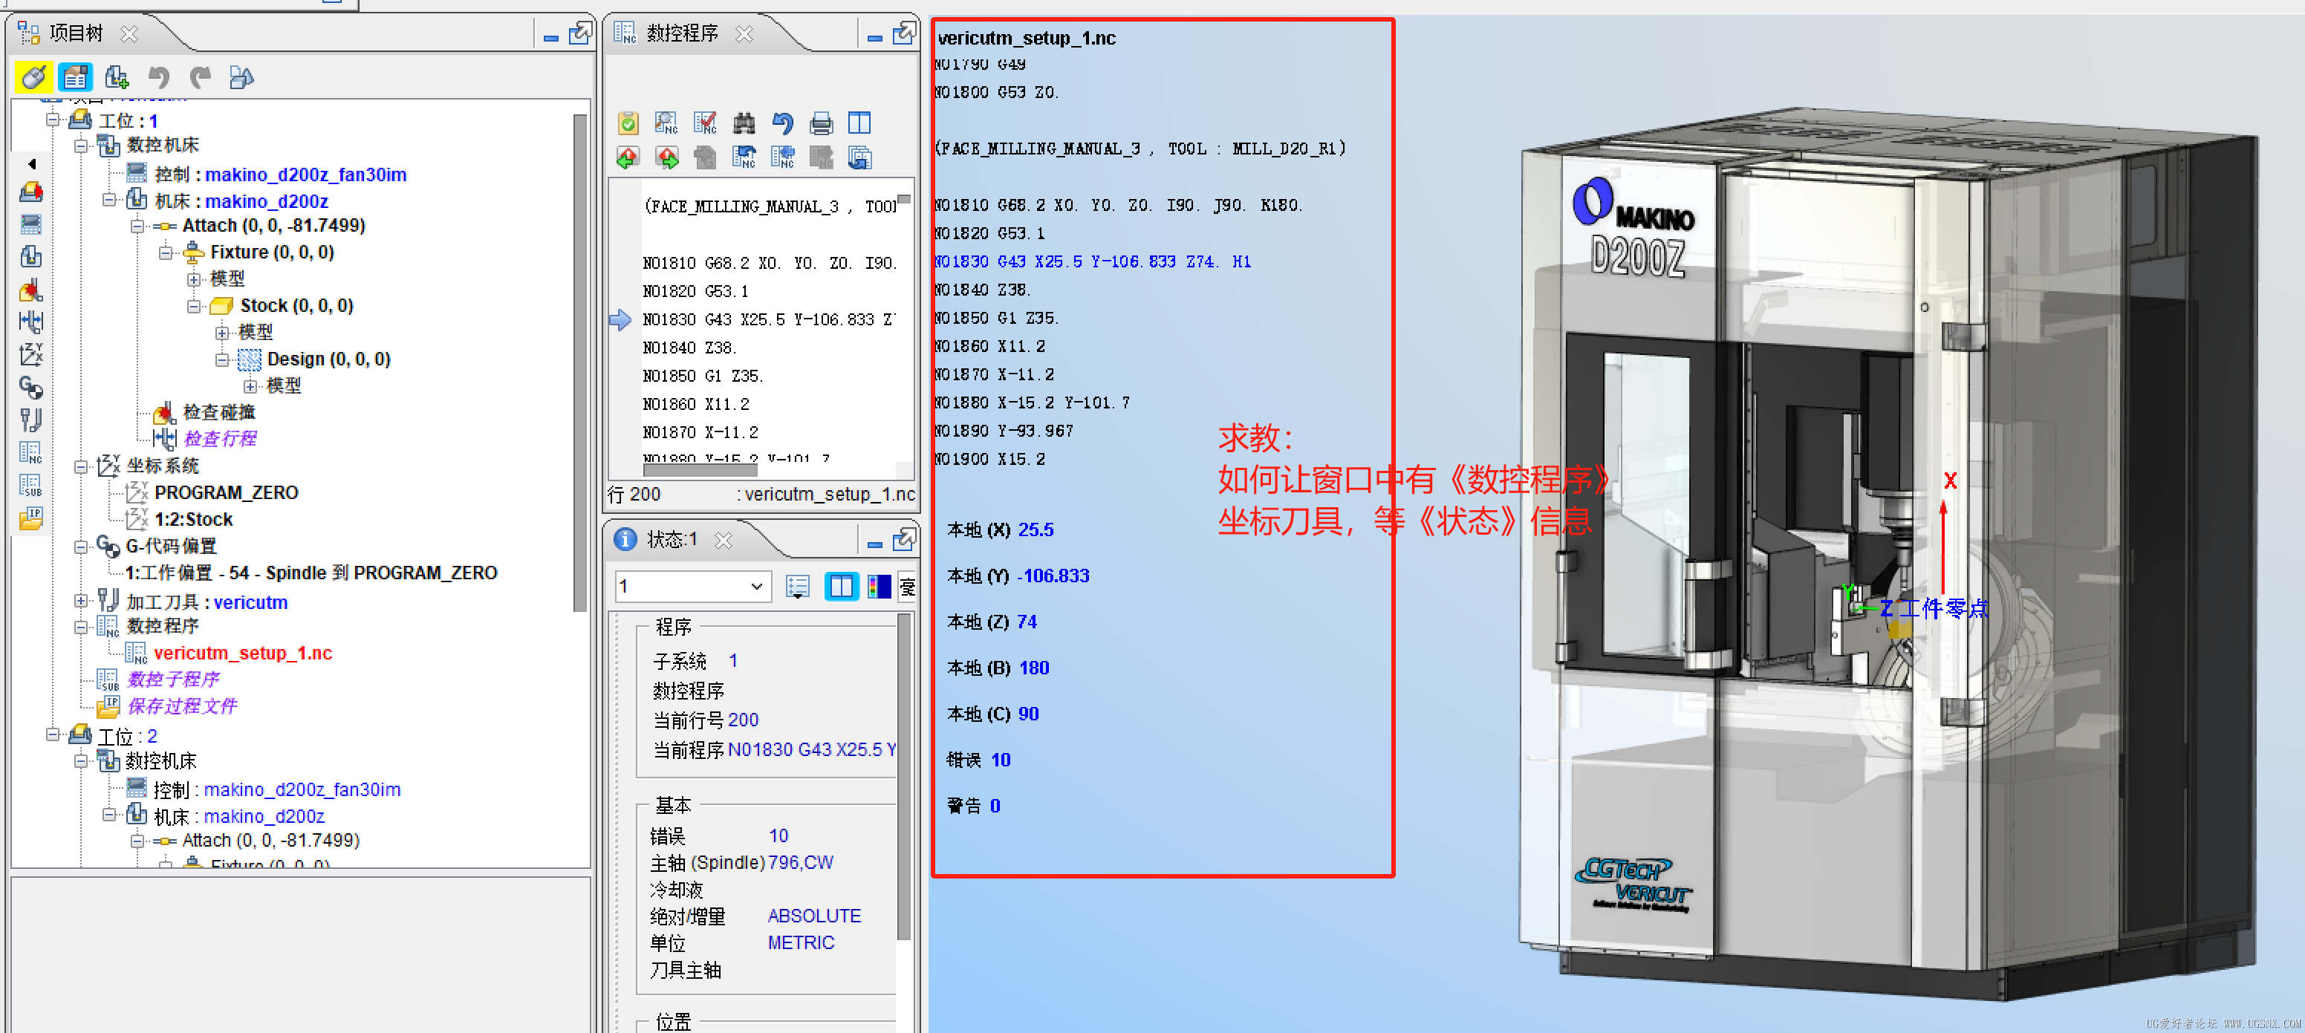Screen dimensions: 2305x1033
Task: Click the binoculars find icon in NC program panel
Action: point(744,123)
